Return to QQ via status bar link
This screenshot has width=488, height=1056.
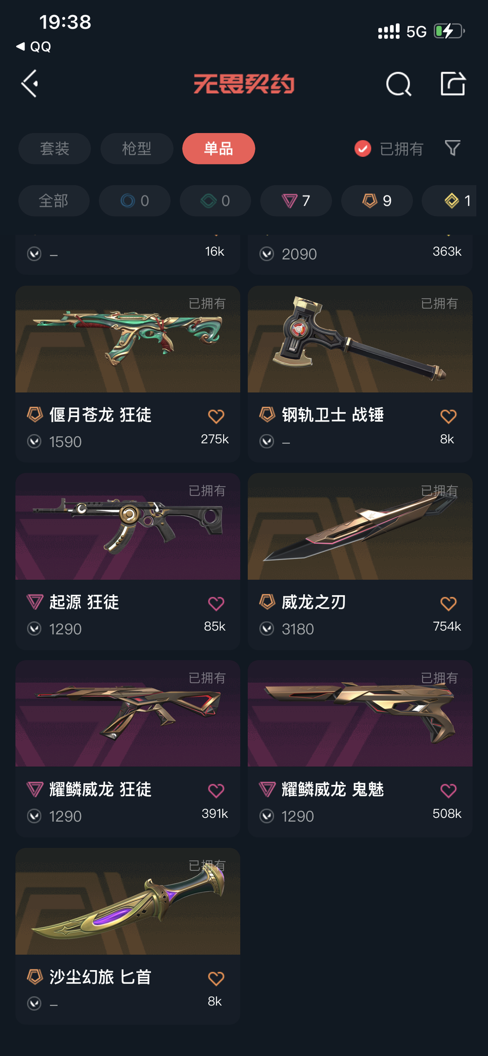(x=33, y=47)
